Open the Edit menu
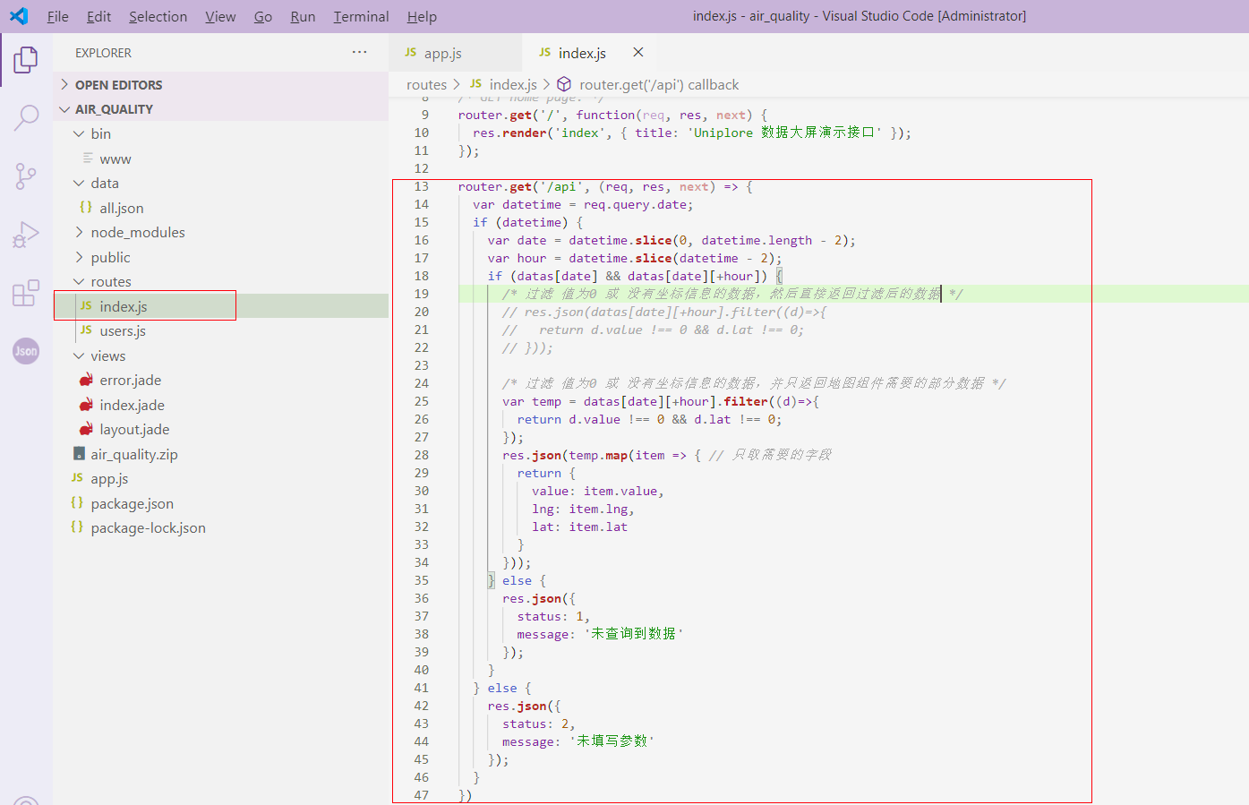1249x805 pixels. (98, 16)
